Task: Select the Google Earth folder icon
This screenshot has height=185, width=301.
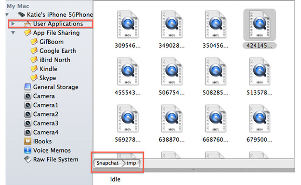Action: [x=34, y=50]
